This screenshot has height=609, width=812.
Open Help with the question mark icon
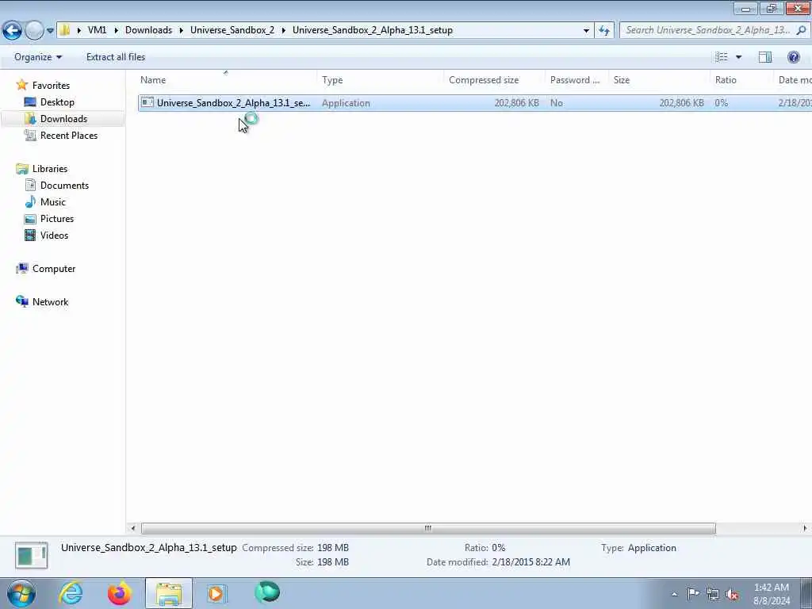(793, 57)
